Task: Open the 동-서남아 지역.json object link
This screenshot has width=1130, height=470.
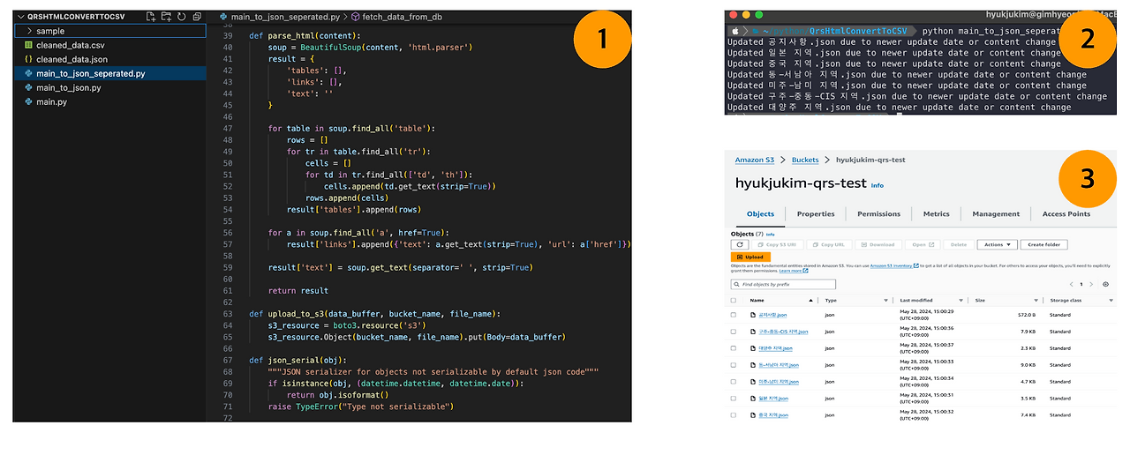Action: [779, 365]
